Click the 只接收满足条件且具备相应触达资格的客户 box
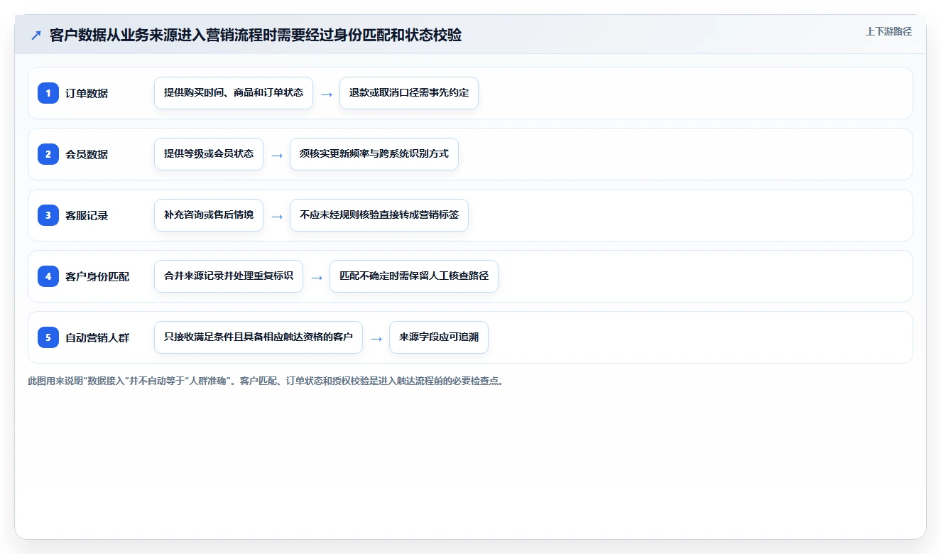Viewport: 941px width, 554px height. pyautogui.click(x=259, y=337)
